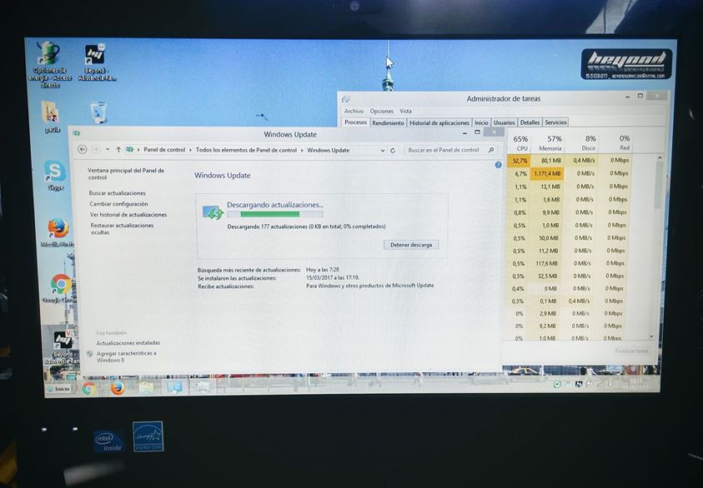Open Skype desktop shortcut
Screen dimensions: 703x488
coord(56,172)
